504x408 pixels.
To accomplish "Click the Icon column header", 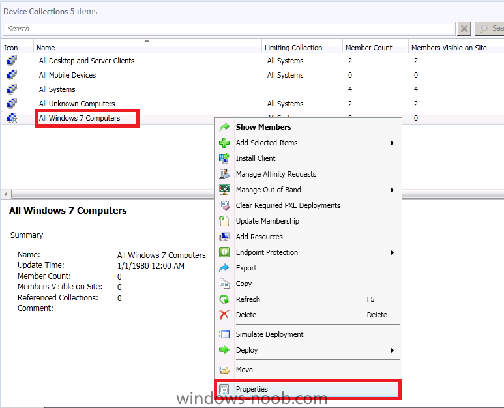I will point(17,48).
